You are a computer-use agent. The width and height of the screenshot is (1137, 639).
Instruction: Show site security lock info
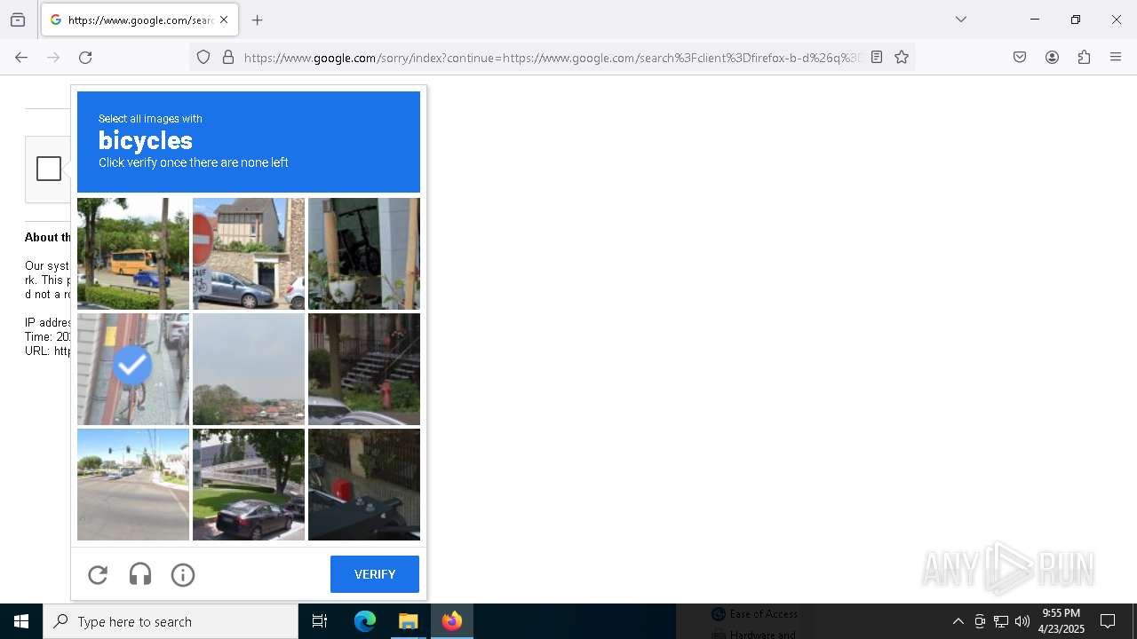[x=228, y=57]
